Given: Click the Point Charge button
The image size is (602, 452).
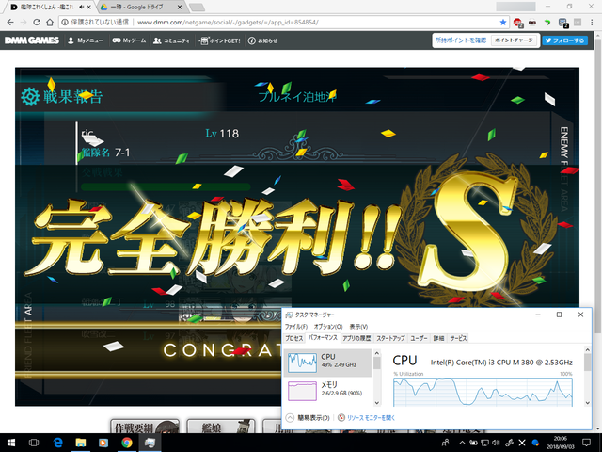Looking at the screenshot, I should pos(514,40).
